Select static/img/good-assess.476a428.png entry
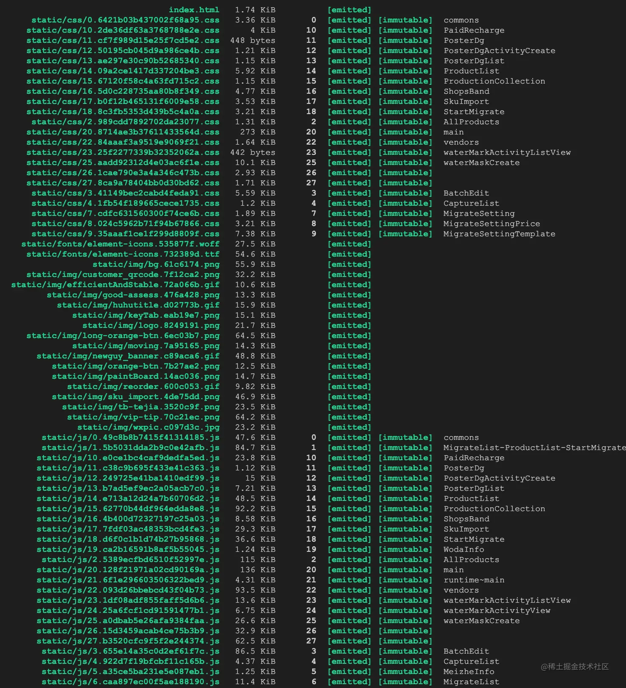Image resolution: width=626 pixels, height=688 pixels. point(133,295)
